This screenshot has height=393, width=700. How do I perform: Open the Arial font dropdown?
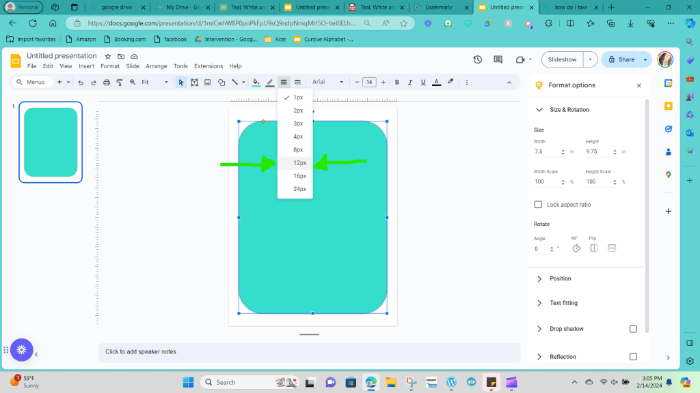[x=327, y=83]
